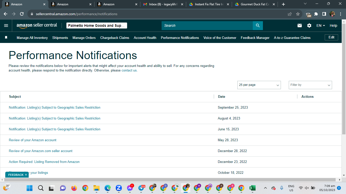Go to Feedback Manager
Image resolution: width=346 pixels, height=194 pixels.
[x=255, y=38]
